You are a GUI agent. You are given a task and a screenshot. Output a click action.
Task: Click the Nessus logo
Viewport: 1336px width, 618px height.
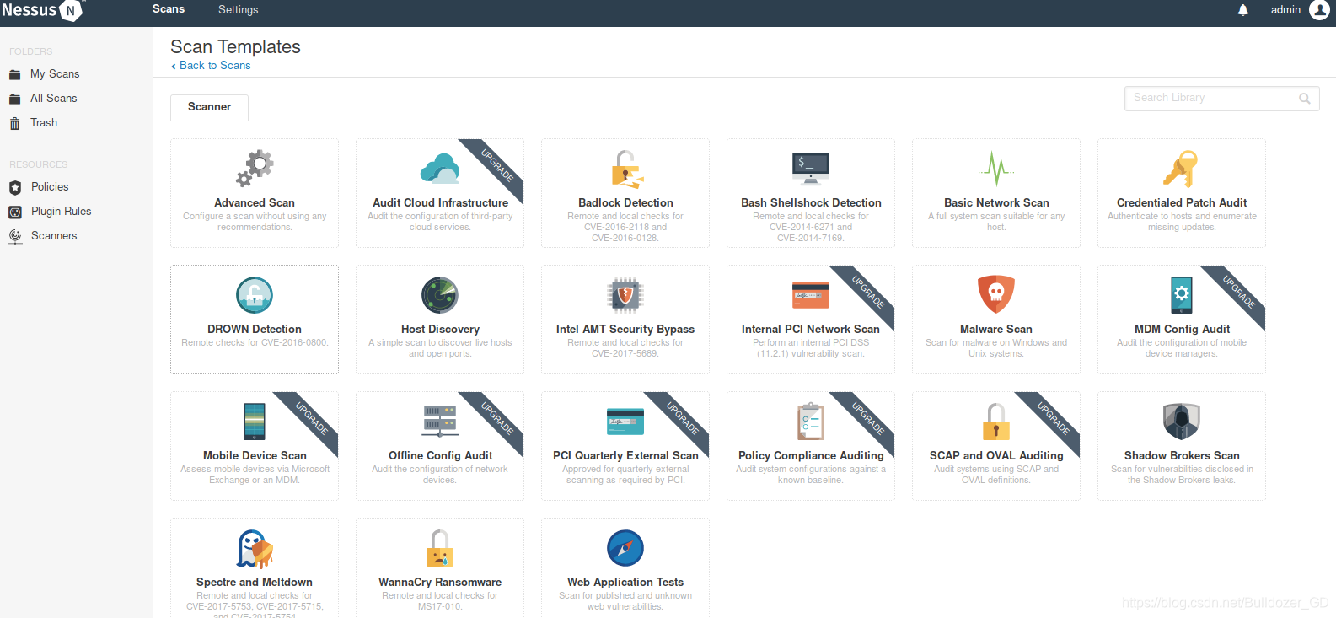click(42, 10)
